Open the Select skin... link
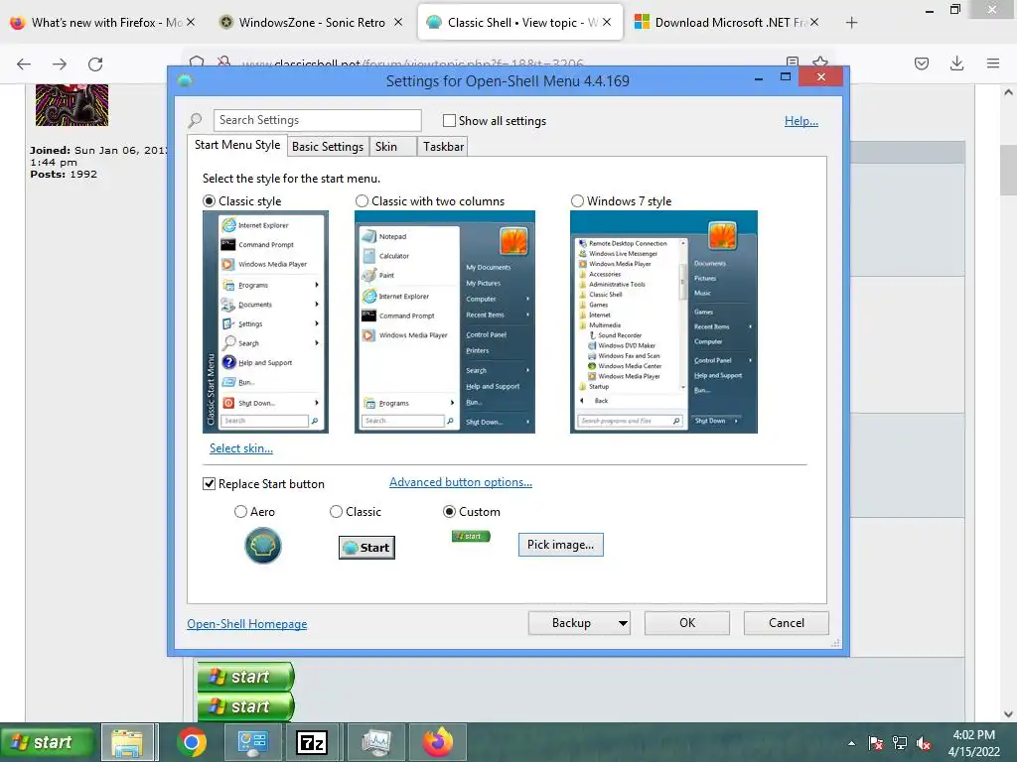This screenshot has width=1017, height=762. pyautogui.click(x=240, y=447)
